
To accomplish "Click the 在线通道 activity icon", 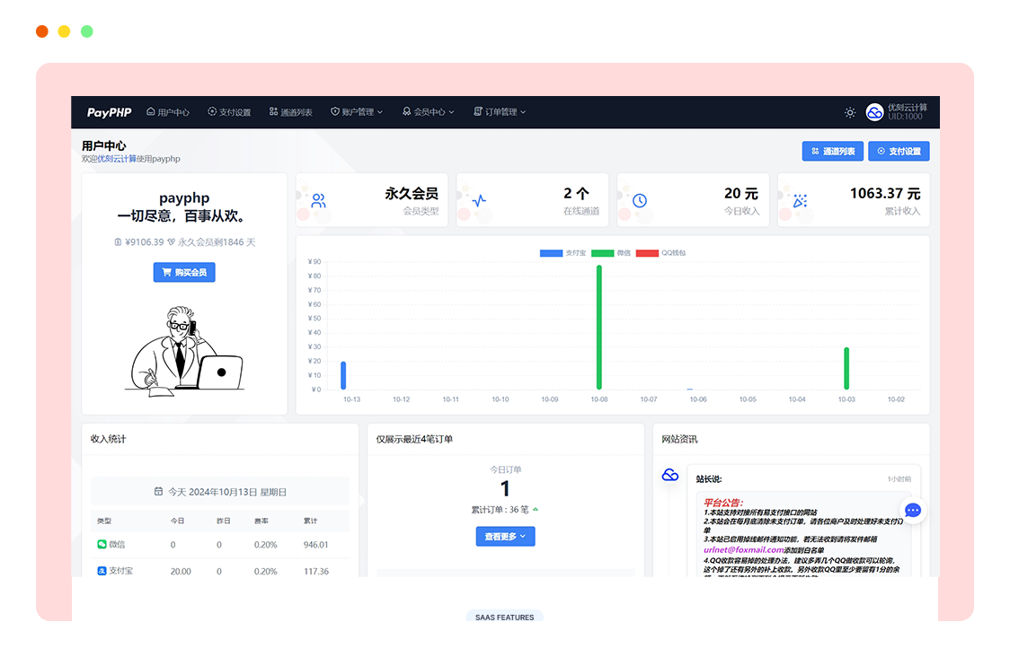I will pos(476,199).
